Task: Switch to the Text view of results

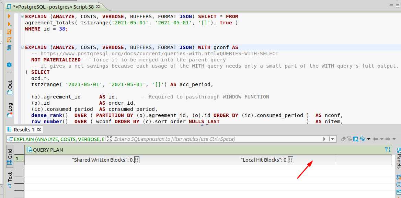Action: (10, 179)
